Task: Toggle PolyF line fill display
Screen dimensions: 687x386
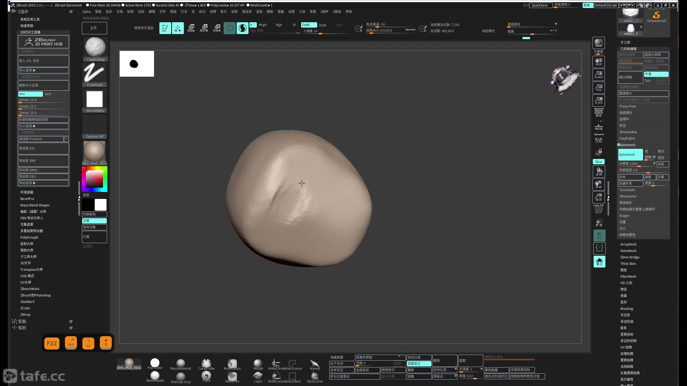Action: 599,209
